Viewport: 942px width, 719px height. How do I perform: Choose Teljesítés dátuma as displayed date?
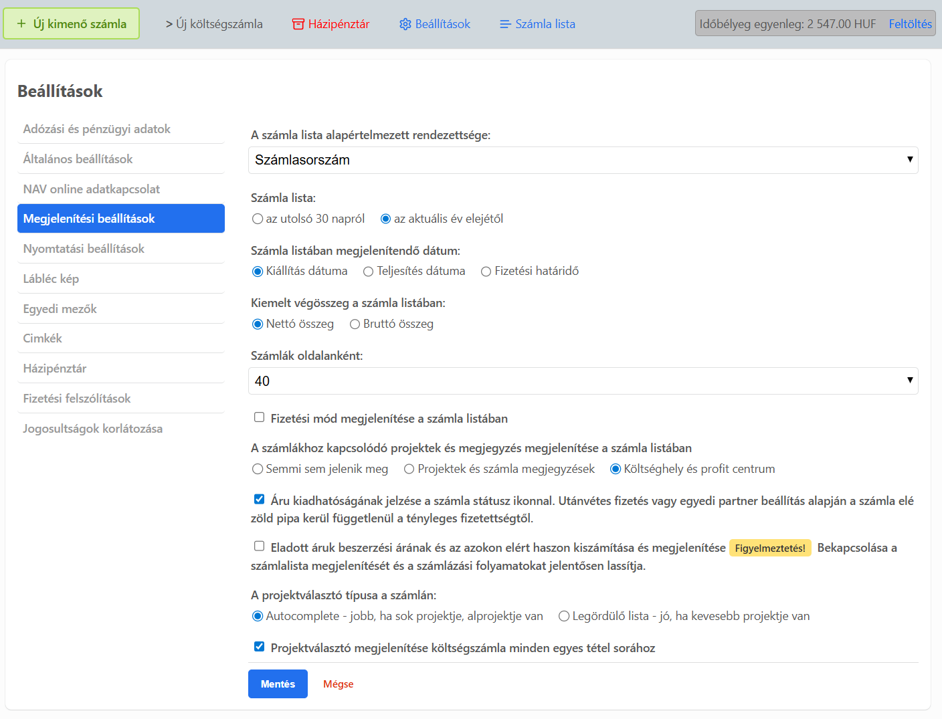[x=368, y=272]
